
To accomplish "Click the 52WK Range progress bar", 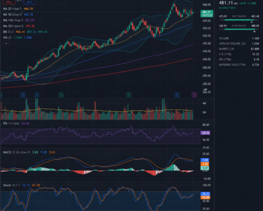I will 239,29.
